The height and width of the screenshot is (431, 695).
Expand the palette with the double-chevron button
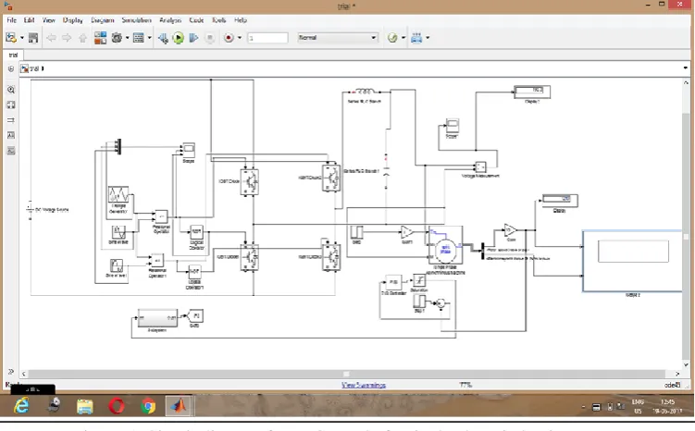11,371
